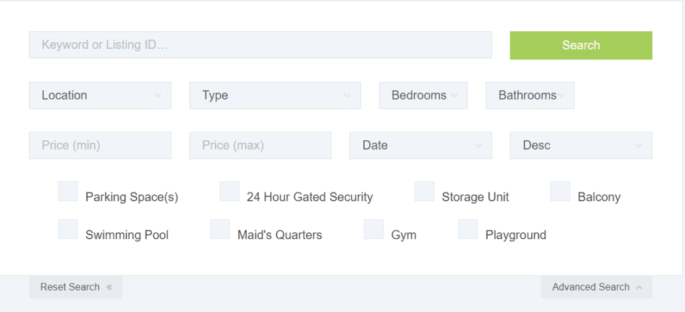The height and width of the screenshot is (312, 685).
Task: Click the green Search button
Action: click(581, 45)
